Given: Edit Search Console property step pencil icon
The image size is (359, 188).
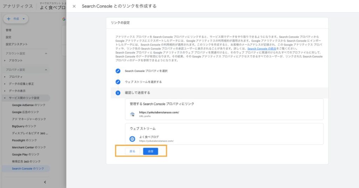Looking at the screenshot, I should click(x=118, y=71).
